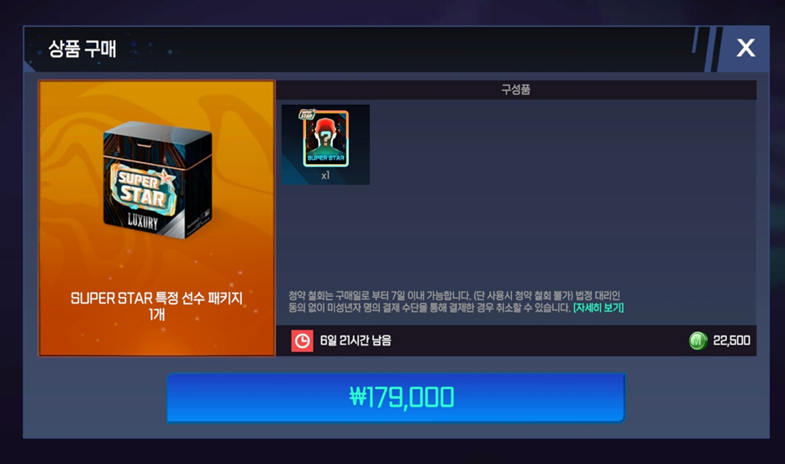The width and height of the screenshot is (785, 464).
Task: Click the 구성품 header bar
Action: pyautogui.click(x=516, y=90)
